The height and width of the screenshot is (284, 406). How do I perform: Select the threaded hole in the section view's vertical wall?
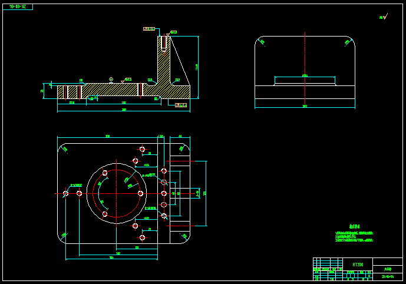(x=164, y=44)
